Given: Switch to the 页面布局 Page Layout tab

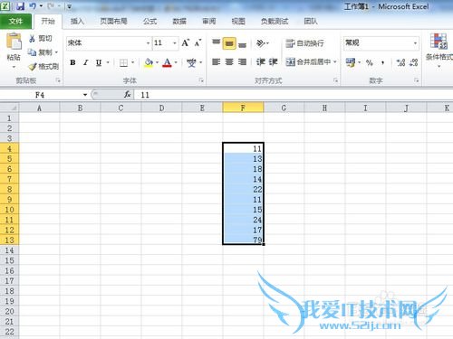Looking at the screenshot, I should pos(113,21).
